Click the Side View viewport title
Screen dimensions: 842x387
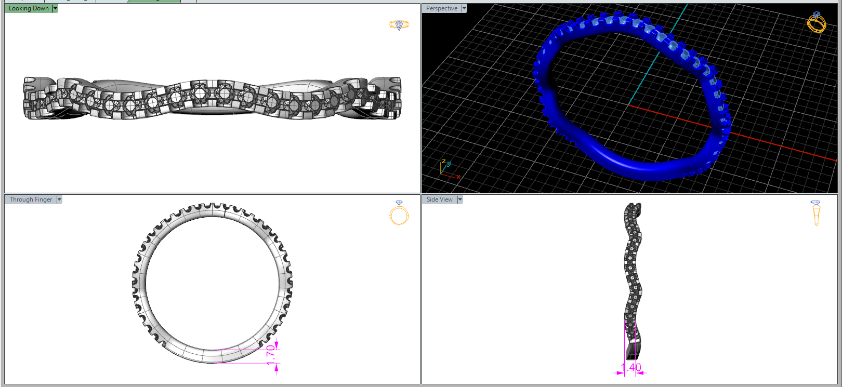pos(440,199)
